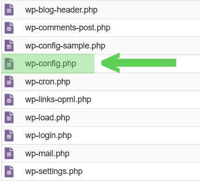The image size is (200, 181).
Task: Select the wp-mail.php file name
Action: pyautogui.click(x=47, y=154)
